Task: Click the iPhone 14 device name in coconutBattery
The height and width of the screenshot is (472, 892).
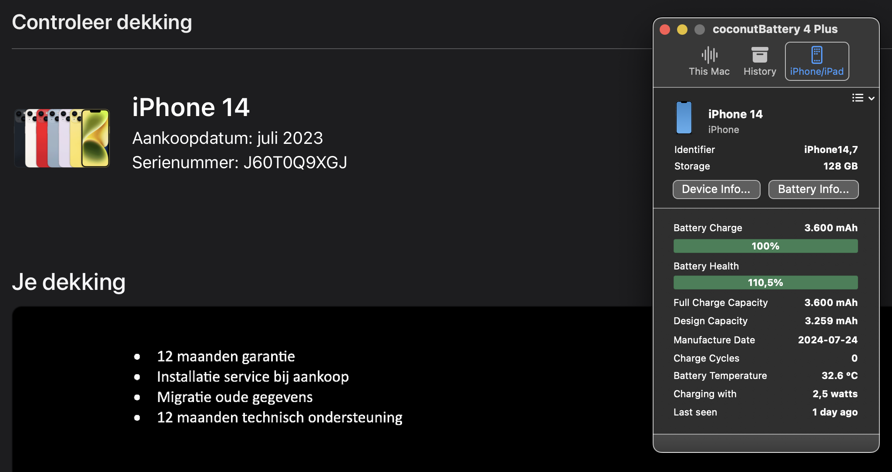Action: [x=735, y=114]
